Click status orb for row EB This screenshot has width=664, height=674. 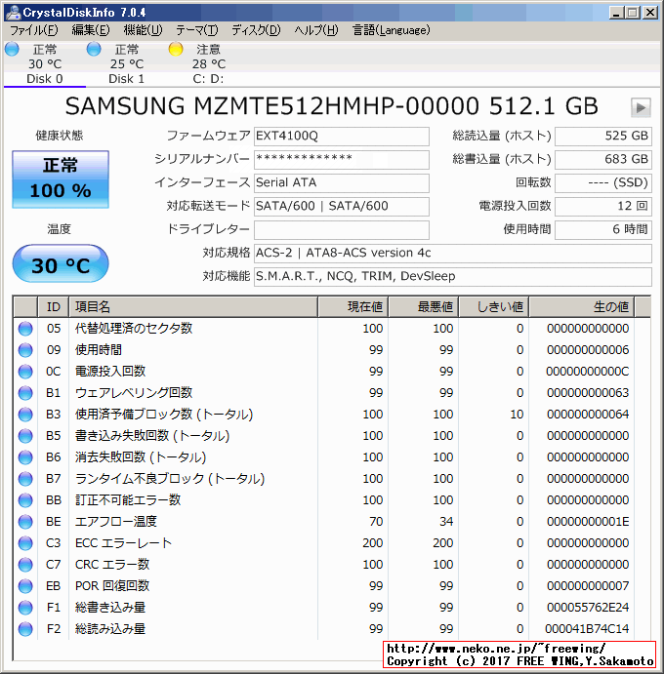(25, 586)
